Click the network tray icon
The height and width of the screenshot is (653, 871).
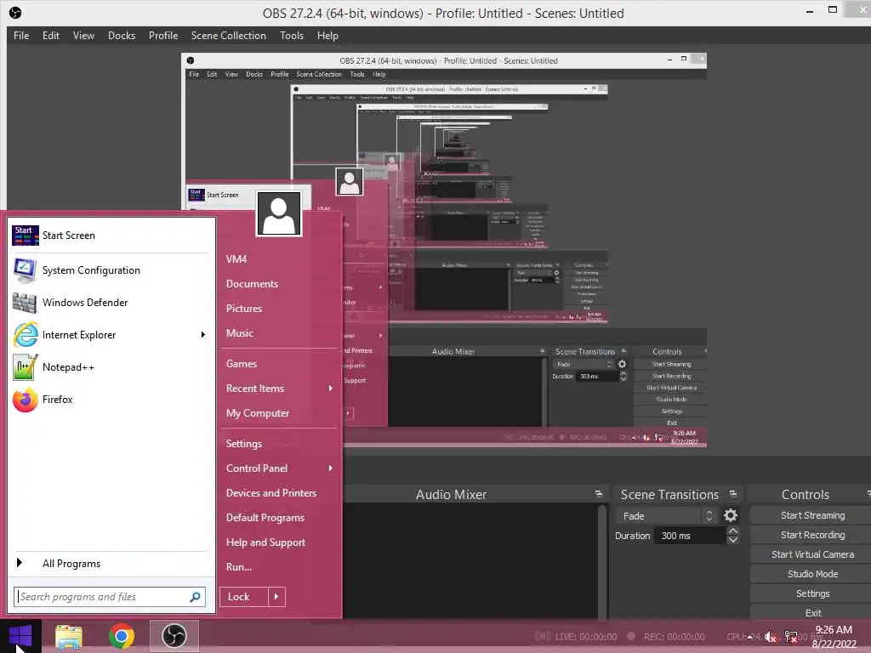click(791, 637)
